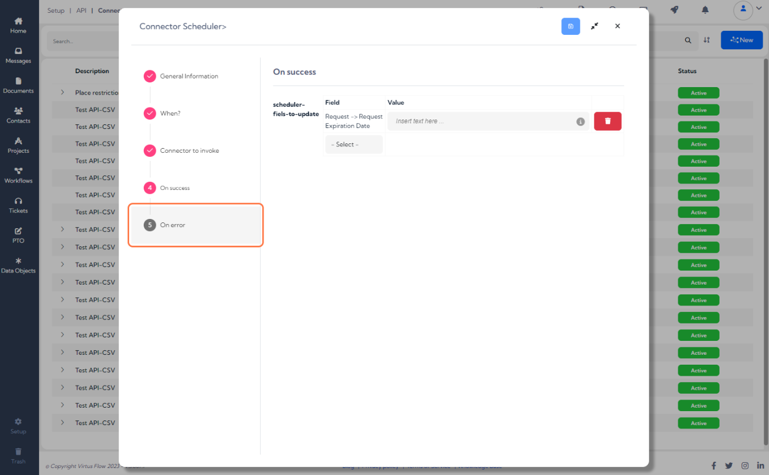Expand the user menu chevron

[759, 9]
